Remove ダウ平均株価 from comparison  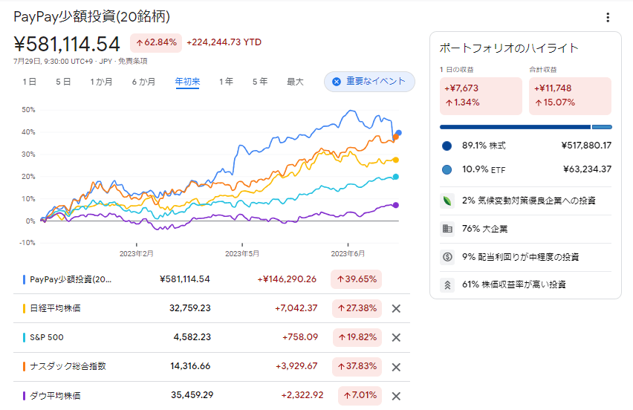(x=396, y=395)
